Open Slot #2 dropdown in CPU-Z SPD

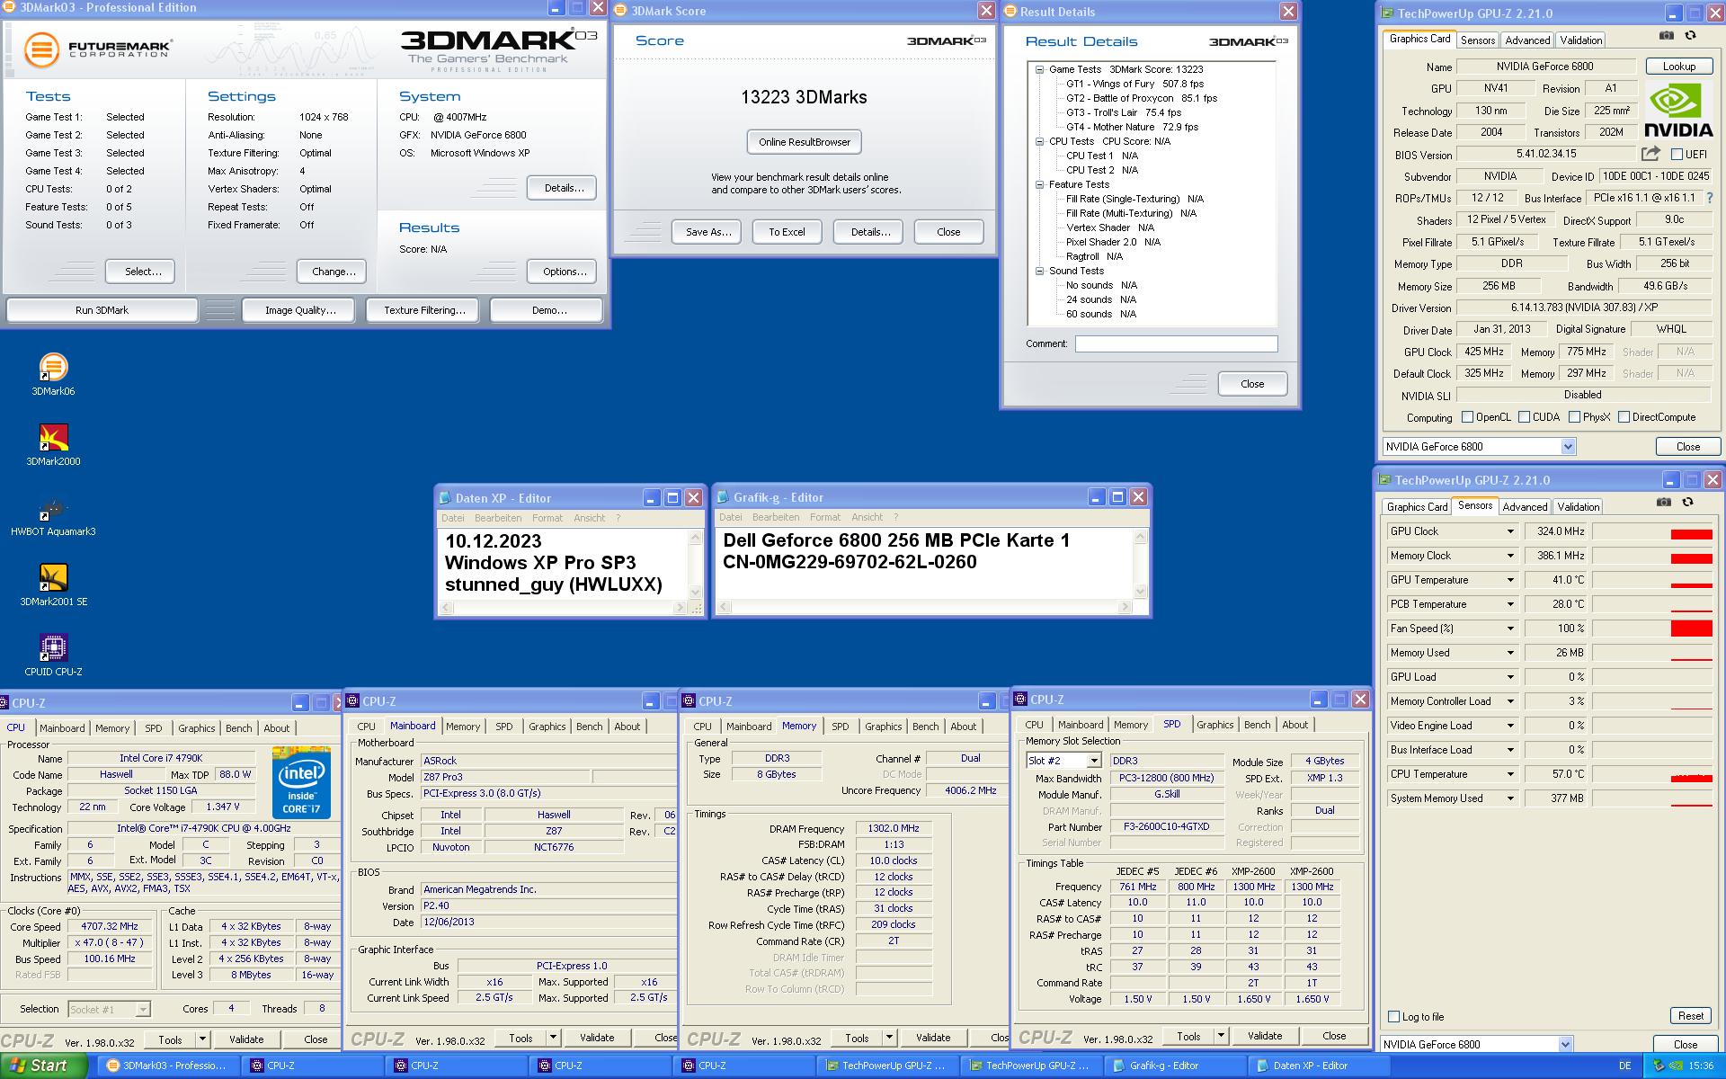click(1094, 761)
